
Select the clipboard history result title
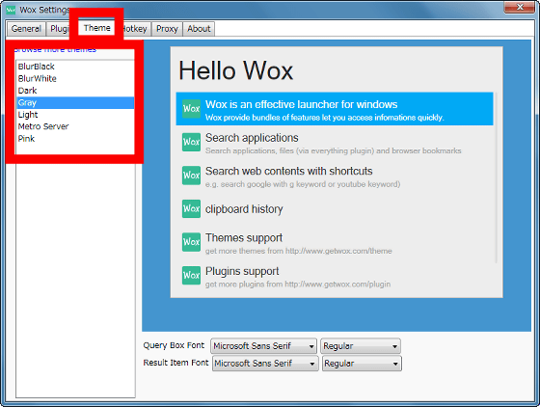point(244,209)
